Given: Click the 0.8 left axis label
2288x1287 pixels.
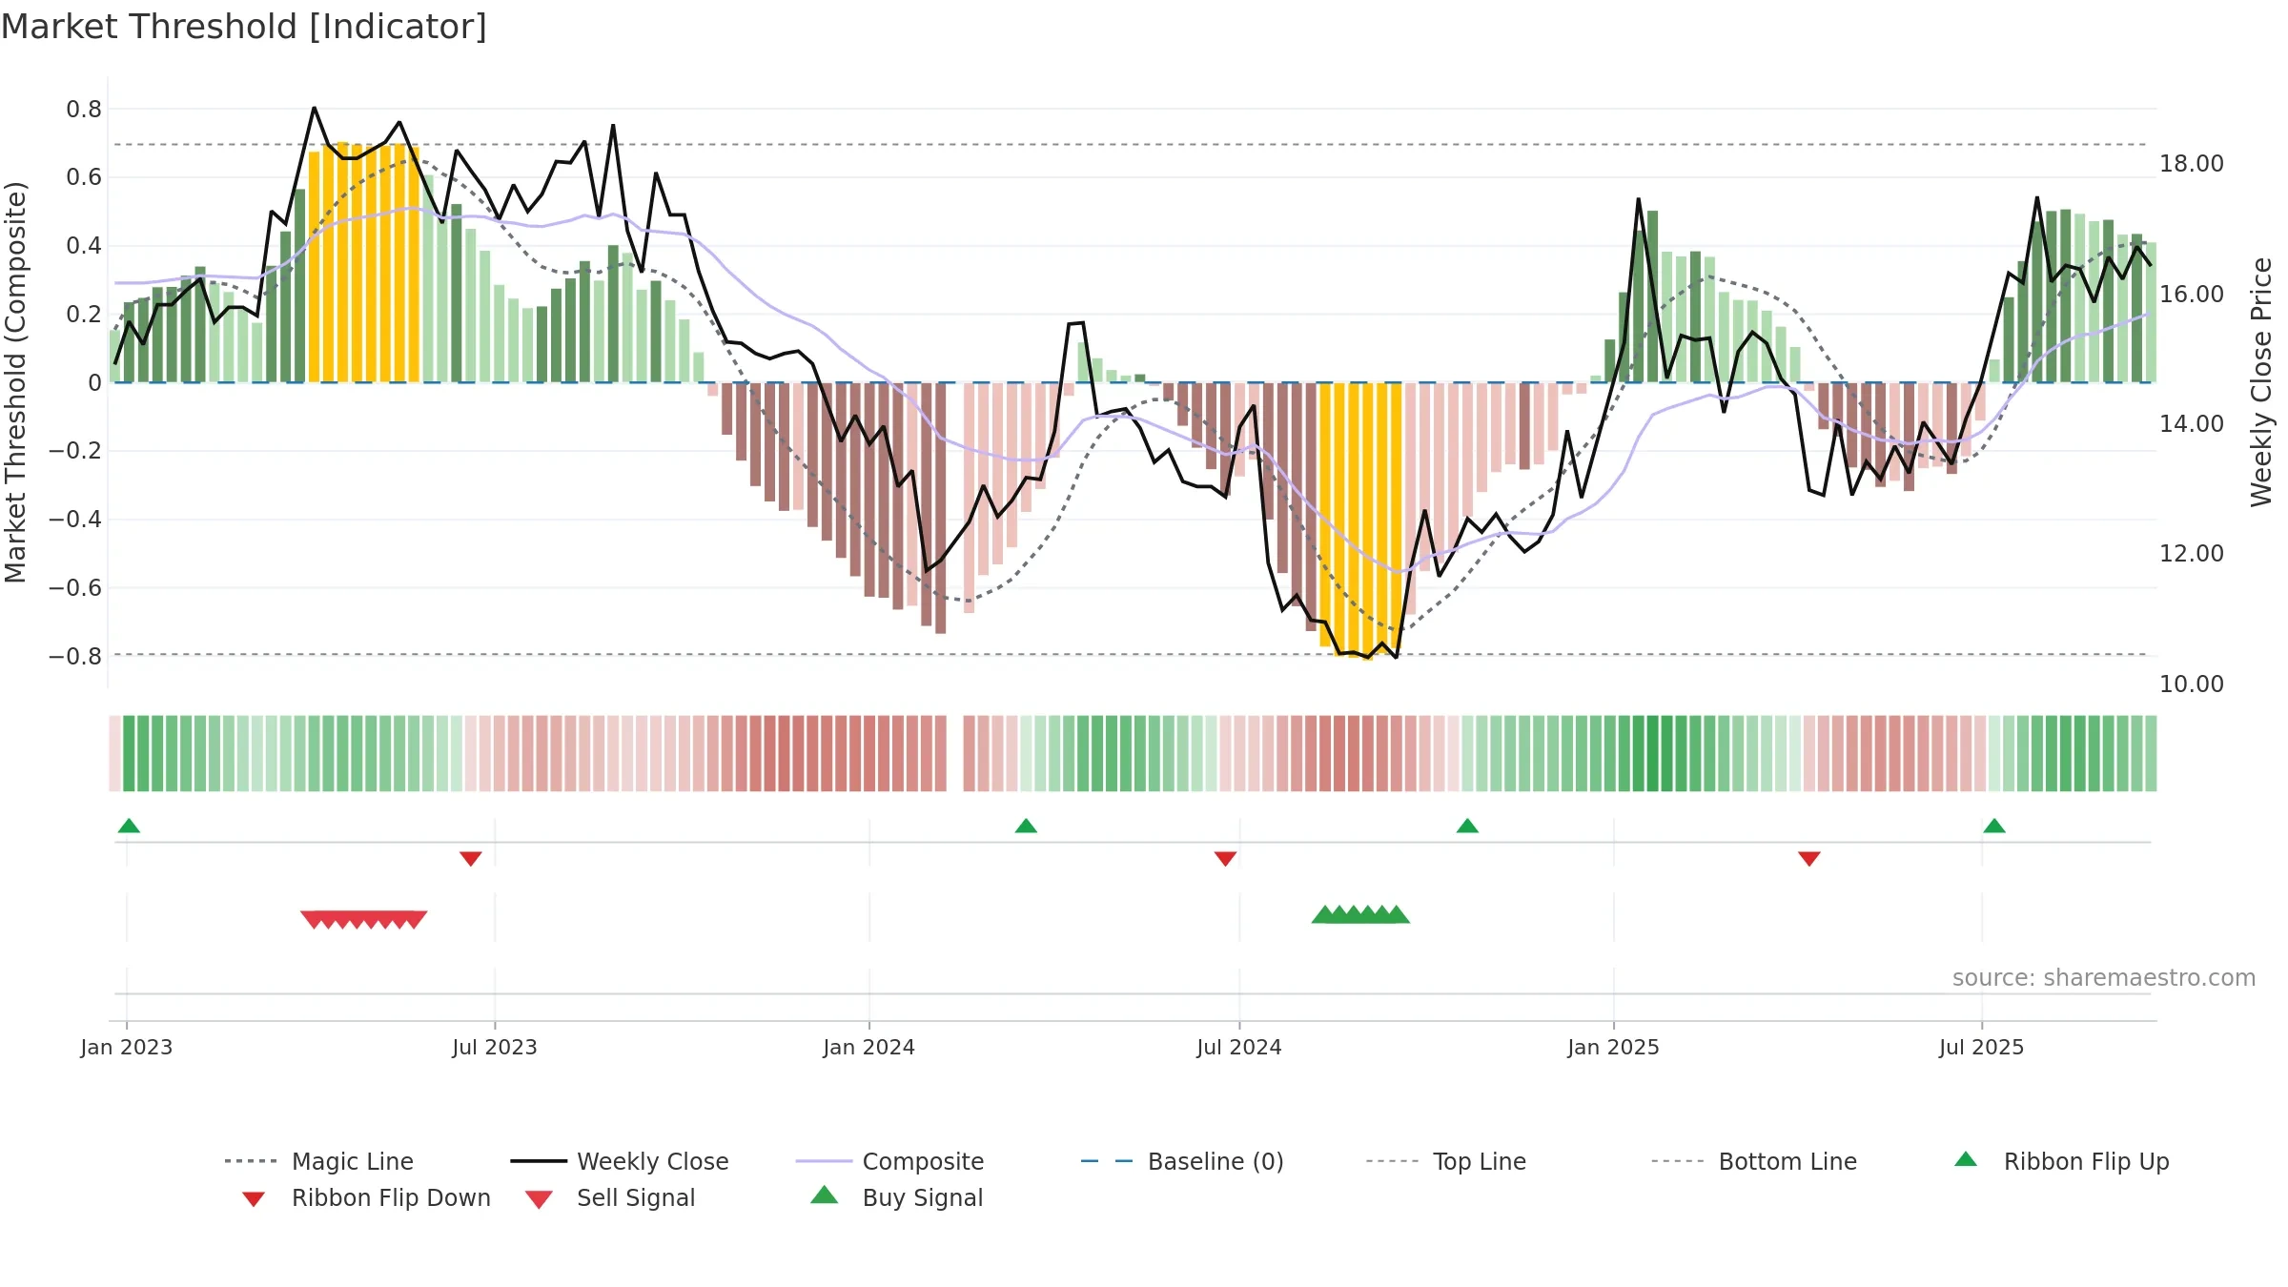Looking at the screenshot, I should [x=84, y=110].
